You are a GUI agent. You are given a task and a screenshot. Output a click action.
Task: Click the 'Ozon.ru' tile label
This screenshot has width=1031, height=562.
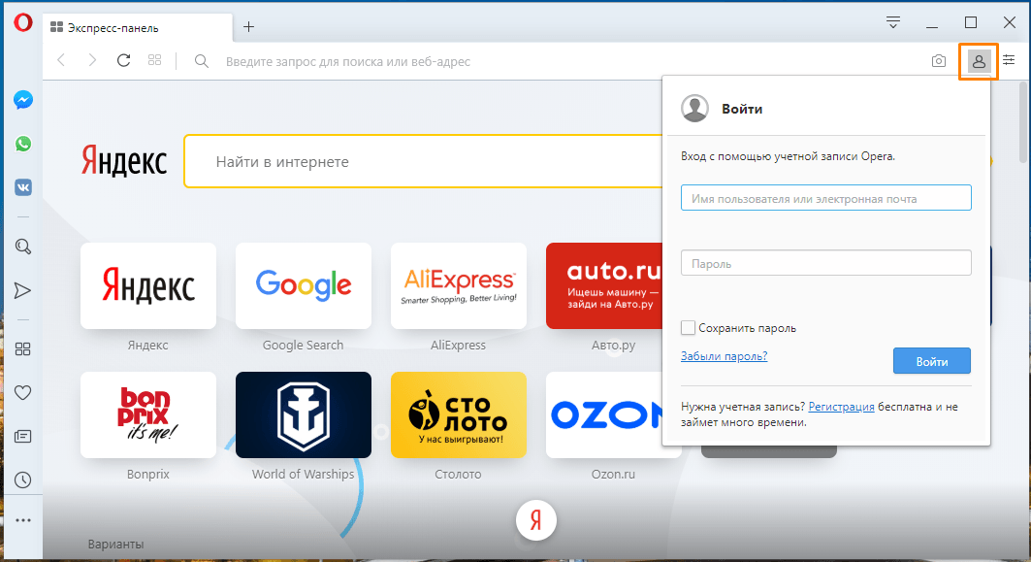click(613, 474)
